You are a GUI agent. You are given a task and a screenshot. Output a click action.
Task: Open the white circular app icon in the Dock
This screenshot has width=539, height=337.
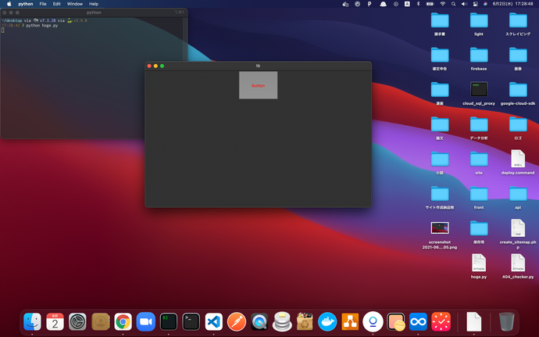click(x=373, y=321)
